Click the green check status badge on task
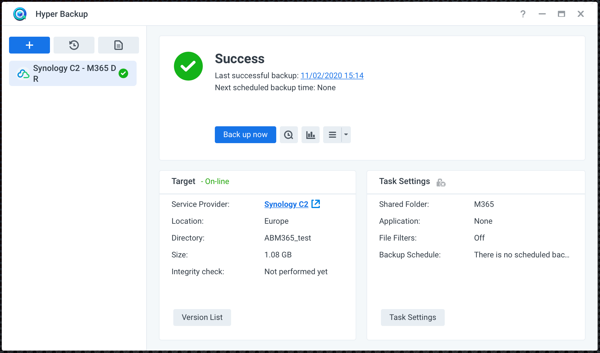600x353 pixels. [x=123, y=73]
